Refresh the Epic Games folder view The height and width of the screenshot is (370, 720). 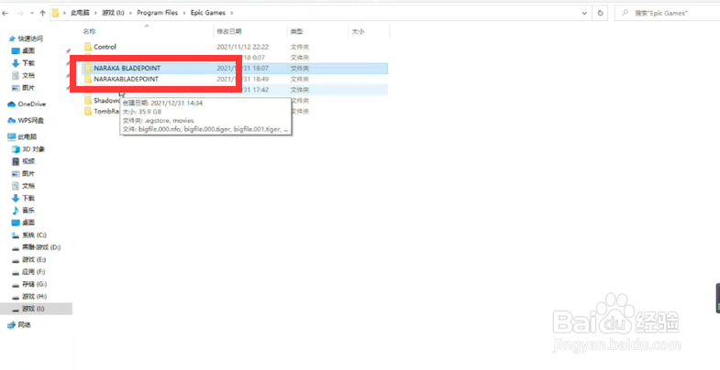point(600,14)
